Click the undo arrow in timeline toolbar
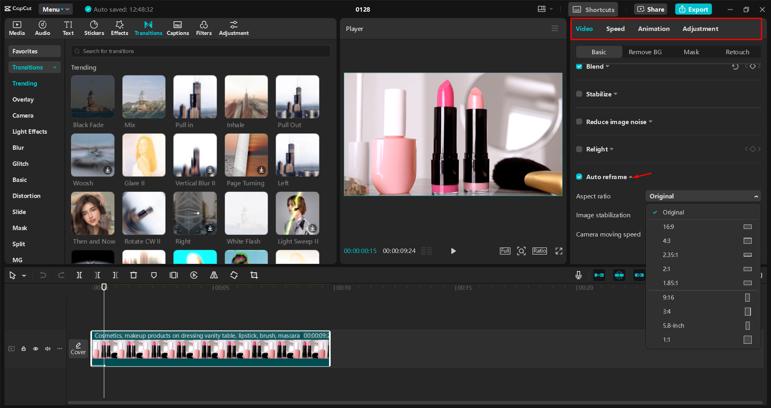The width and height of the screenshot is (771, 408). click(43, 275)
